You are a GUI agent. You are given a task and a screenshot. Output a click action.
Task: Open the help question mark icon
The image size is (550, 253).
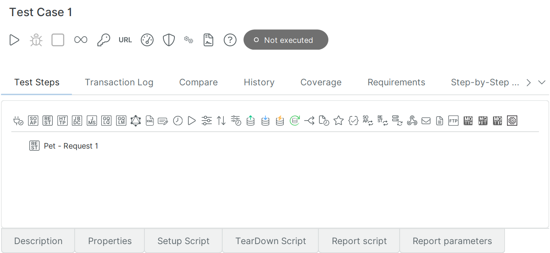point(230,40)
